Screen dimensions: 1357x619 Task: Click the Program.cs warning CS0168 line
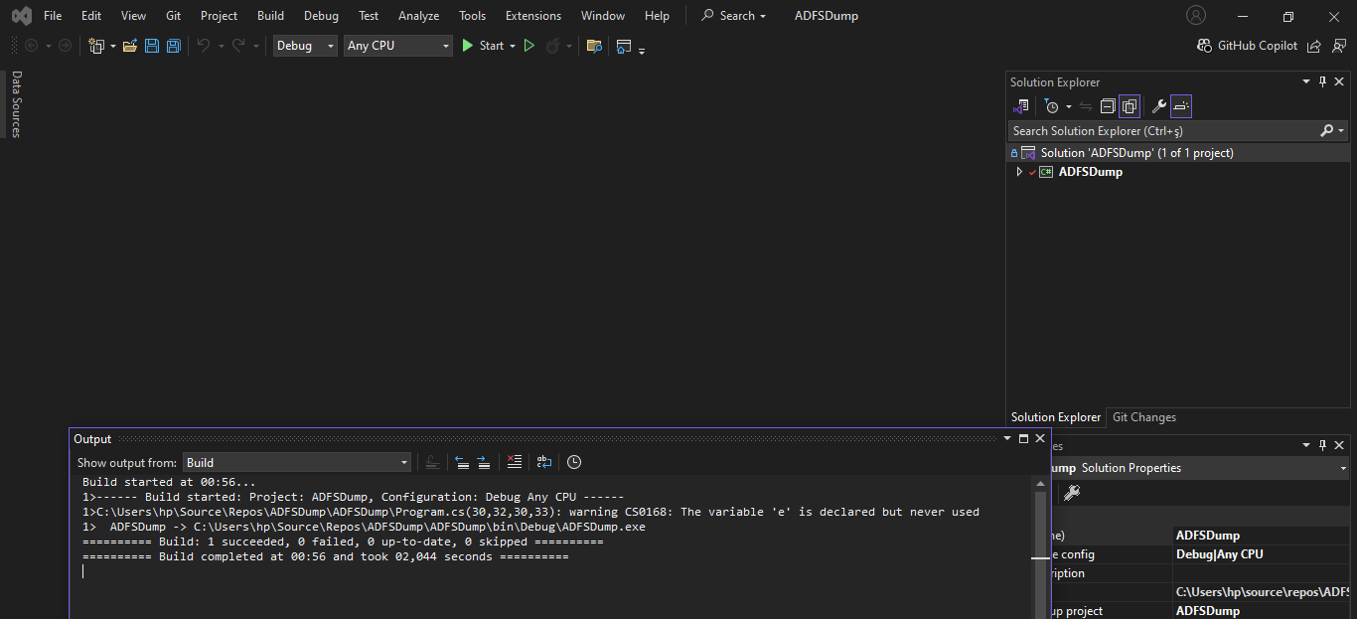click(x=530, y=512)
